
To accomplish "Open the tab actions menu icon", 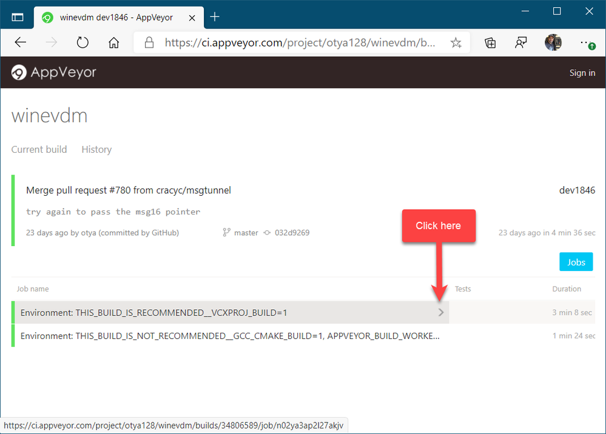I will click(x=18, y=18).
